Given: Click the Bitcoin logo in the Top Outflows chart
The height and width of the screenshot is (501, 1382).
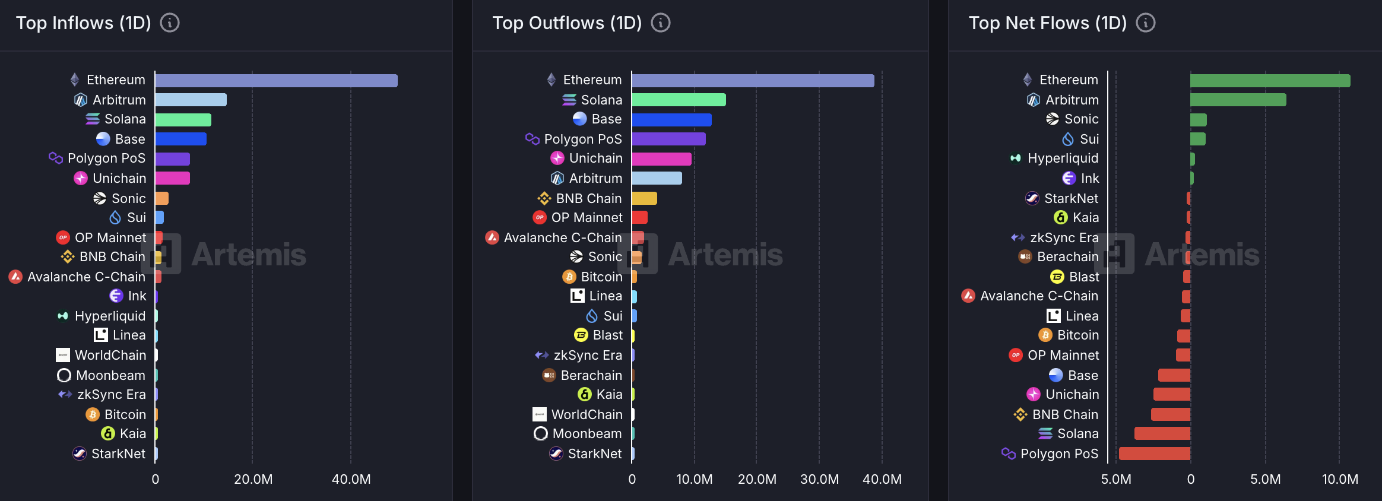Looking at the screenshot, I should [x=569, y=277].
